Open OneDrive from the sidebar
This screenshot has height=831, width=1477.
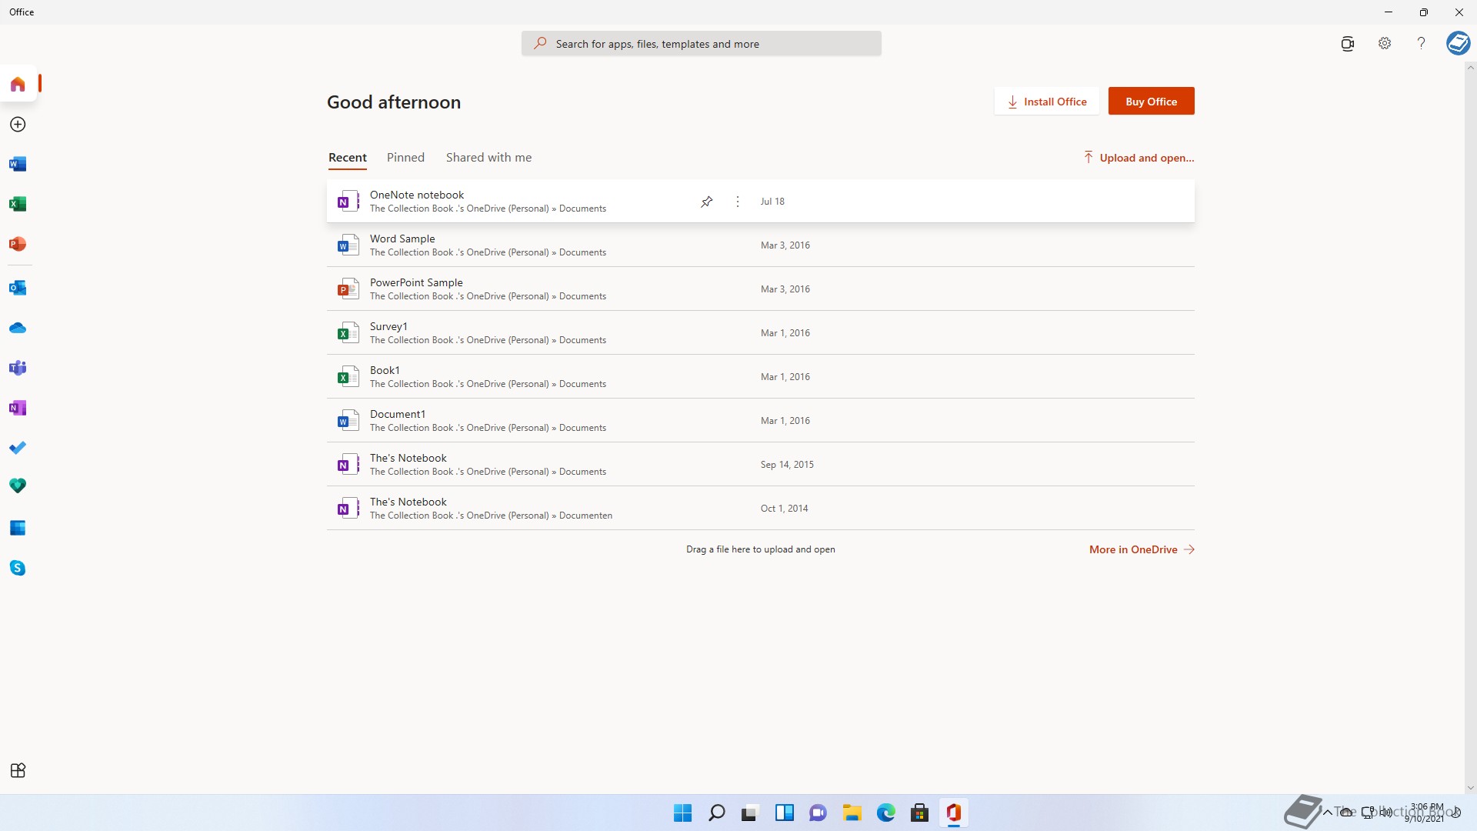(x=18, y=328)
